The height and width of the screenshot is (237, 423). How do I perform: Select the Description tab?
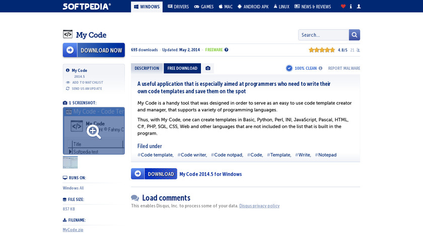point(147,68)
